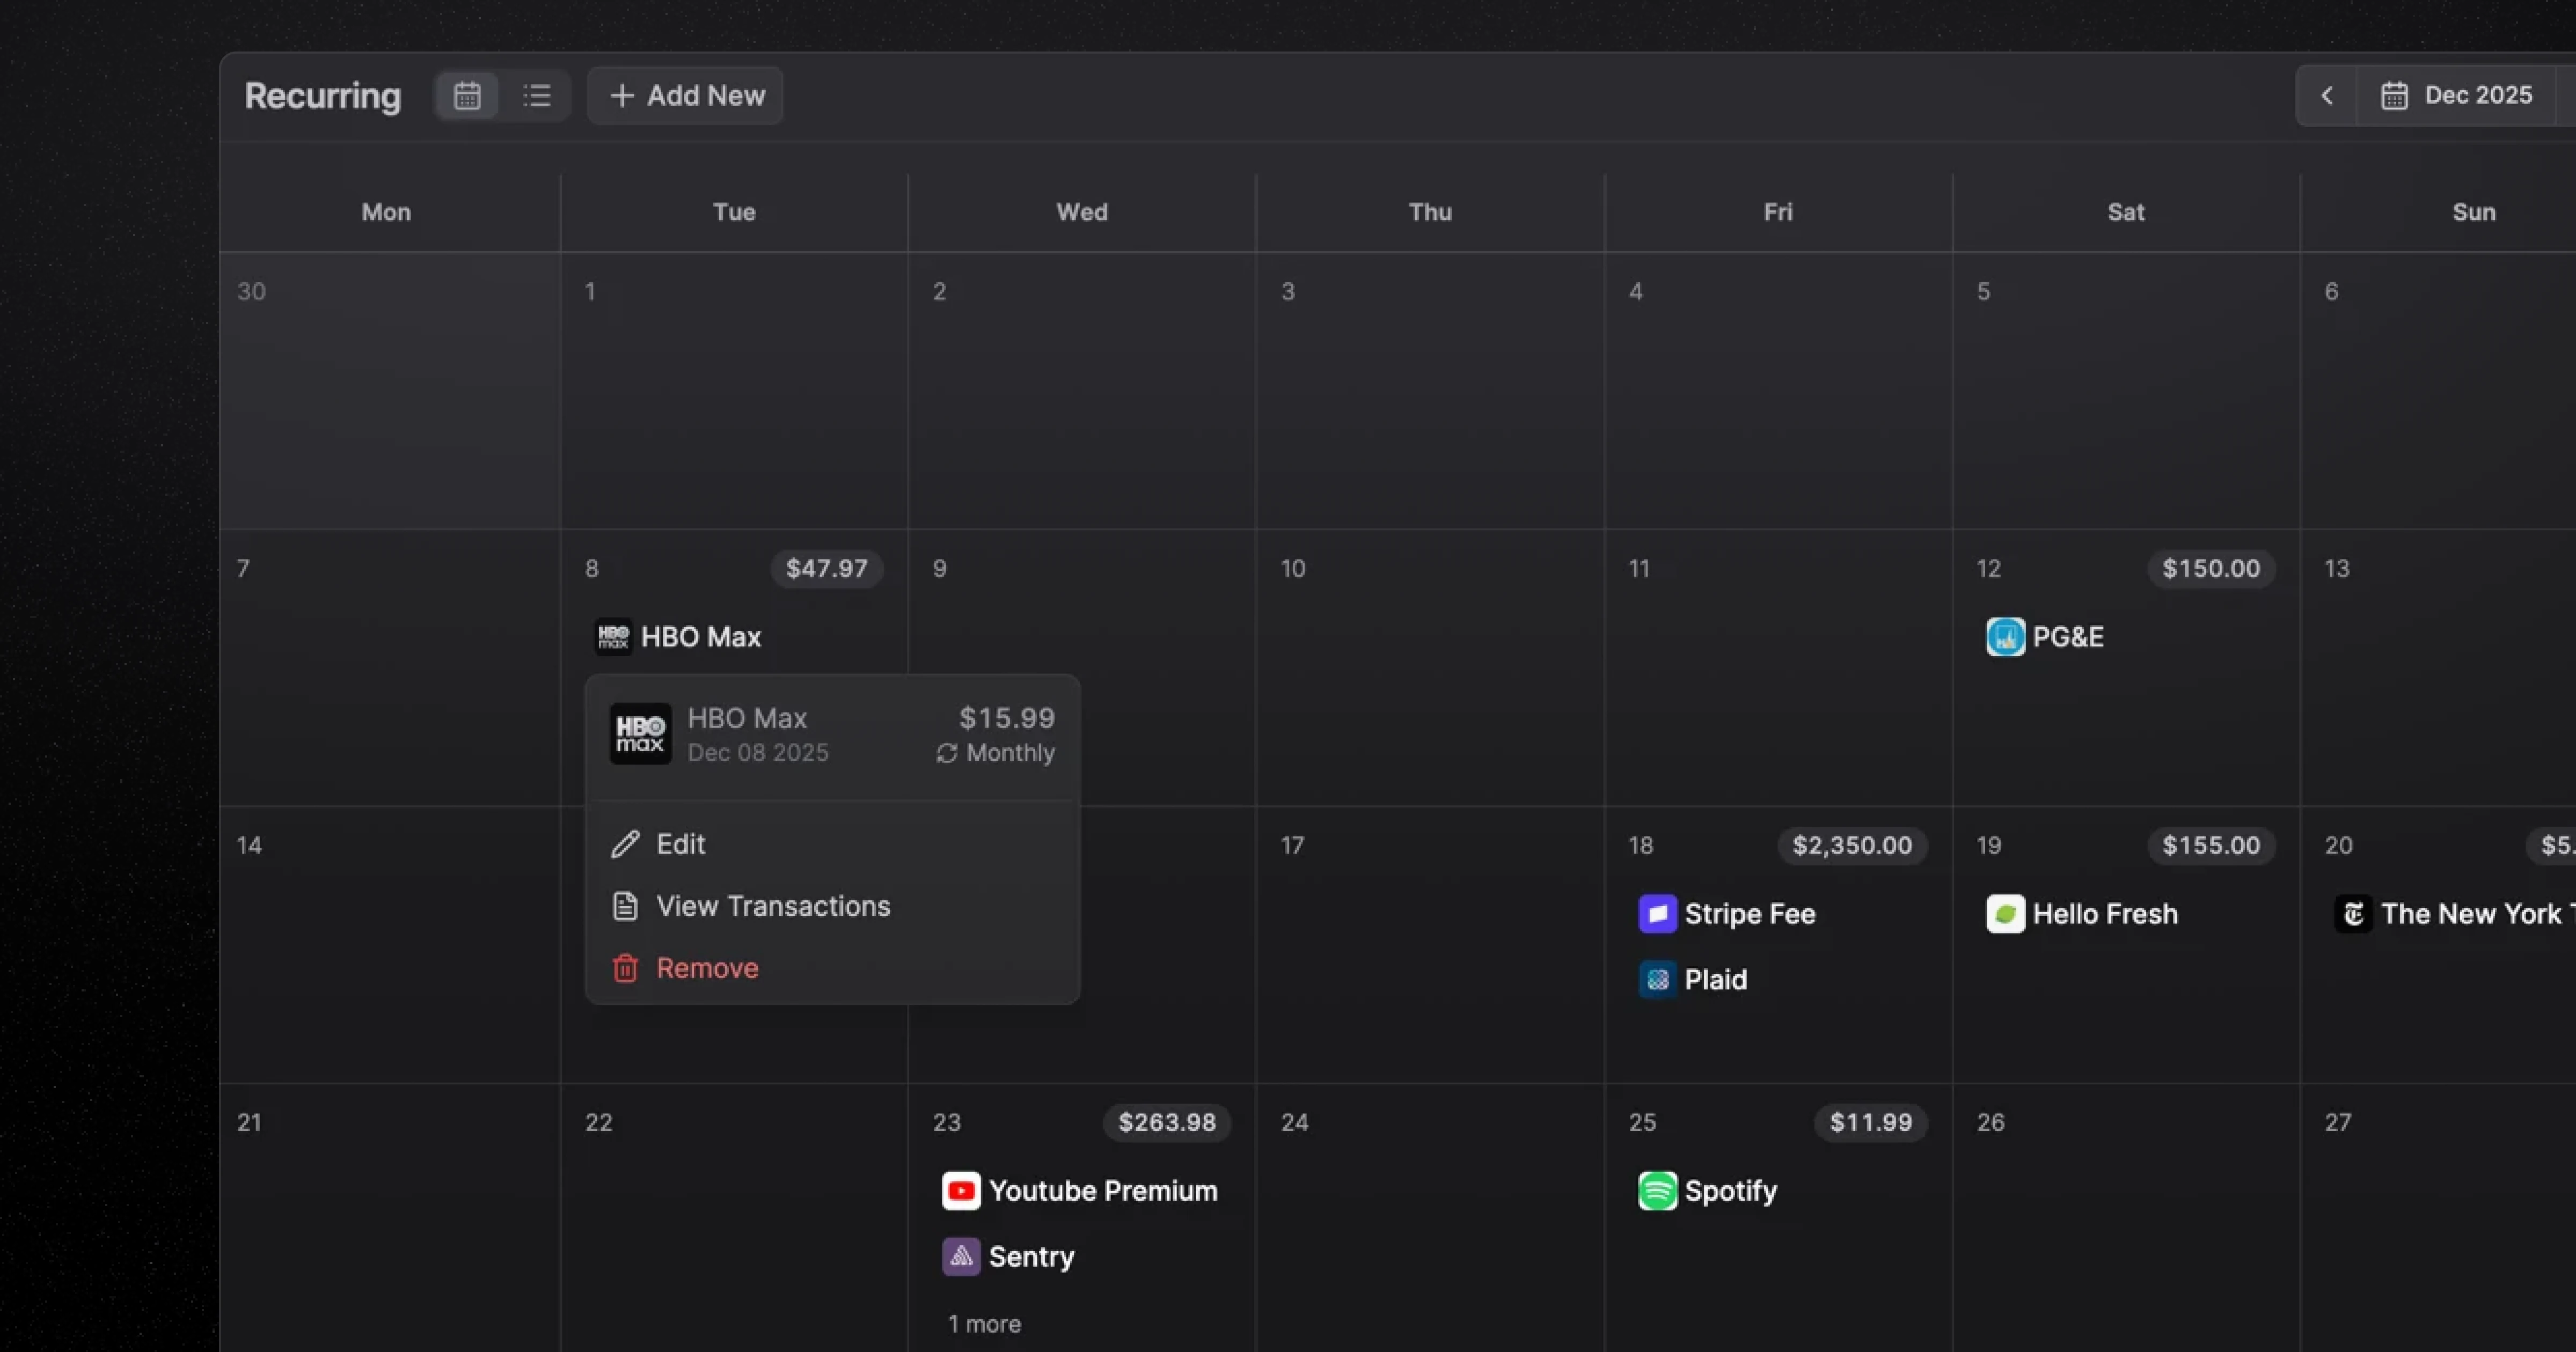
Task: Select the Sentry subscription icon
Action: 960,1257
